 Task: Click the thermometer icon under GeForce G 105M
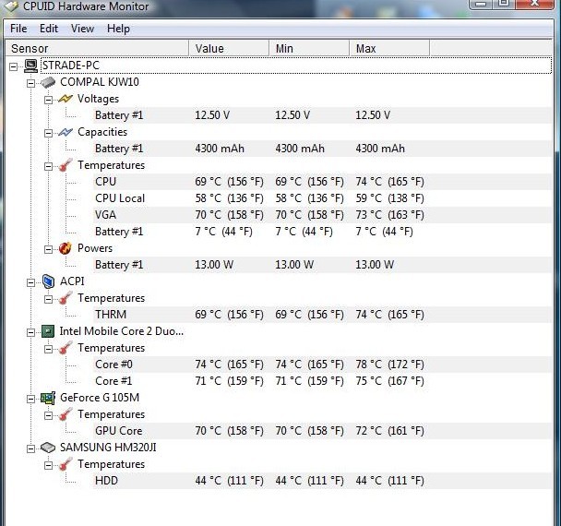pos(66,414)
